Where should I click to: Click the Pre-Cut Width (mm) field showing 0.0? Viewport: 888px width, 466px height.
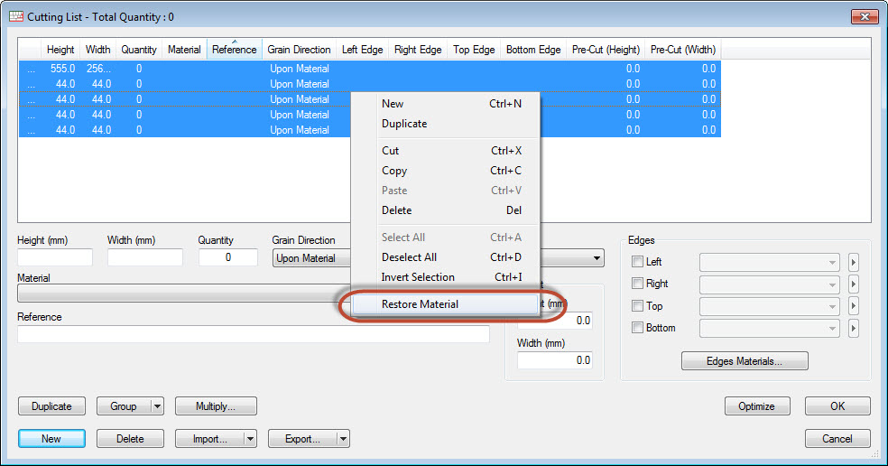(x=555, y=360)
